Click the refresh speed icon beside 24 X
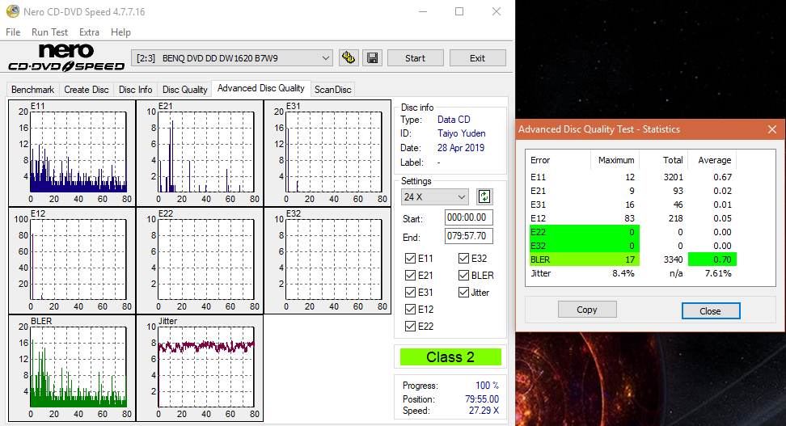The height and width of the screenshot is (426, 786). 484,196
